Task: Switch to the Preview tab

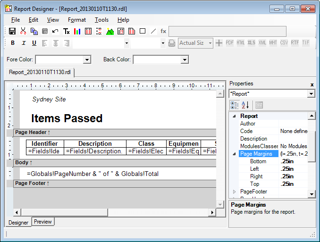Action: pyautogui.click(x=43, y=222)
